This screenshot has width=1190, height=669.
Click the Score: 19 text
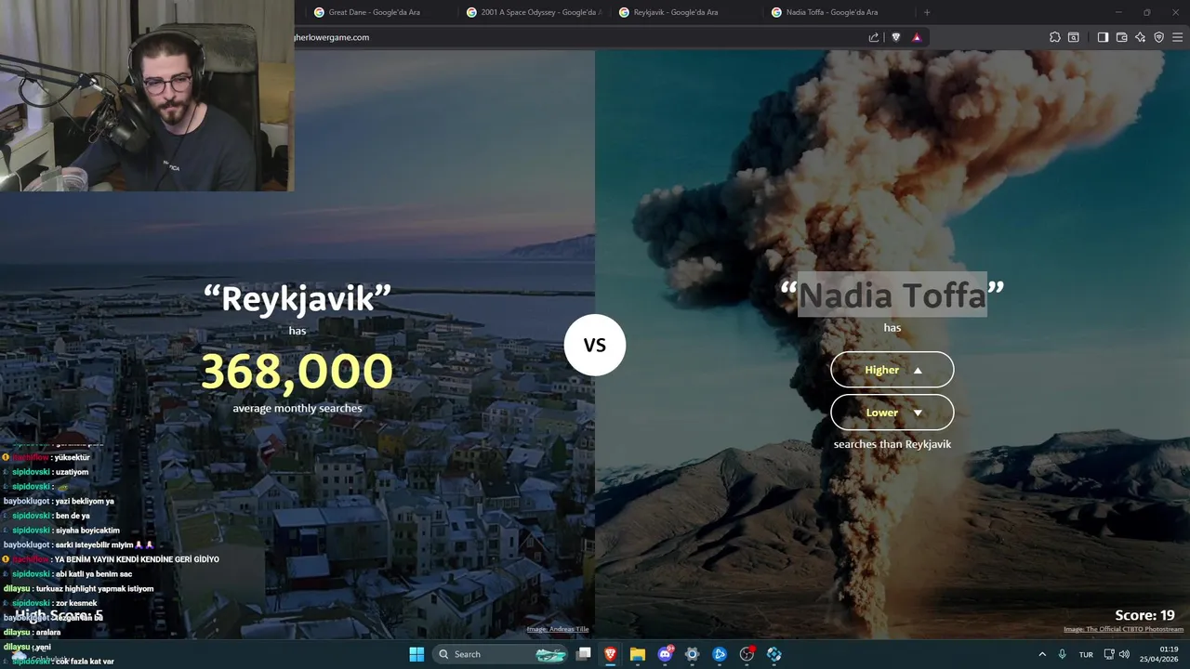click(x=1144, y=615)
